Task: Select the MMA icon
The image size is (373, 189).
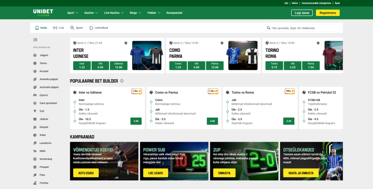Action: (x=35, y=151)
